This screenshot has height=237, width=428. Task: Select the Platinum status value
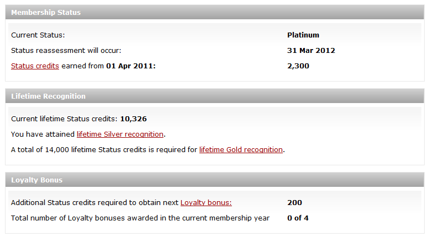coord(303,35)
